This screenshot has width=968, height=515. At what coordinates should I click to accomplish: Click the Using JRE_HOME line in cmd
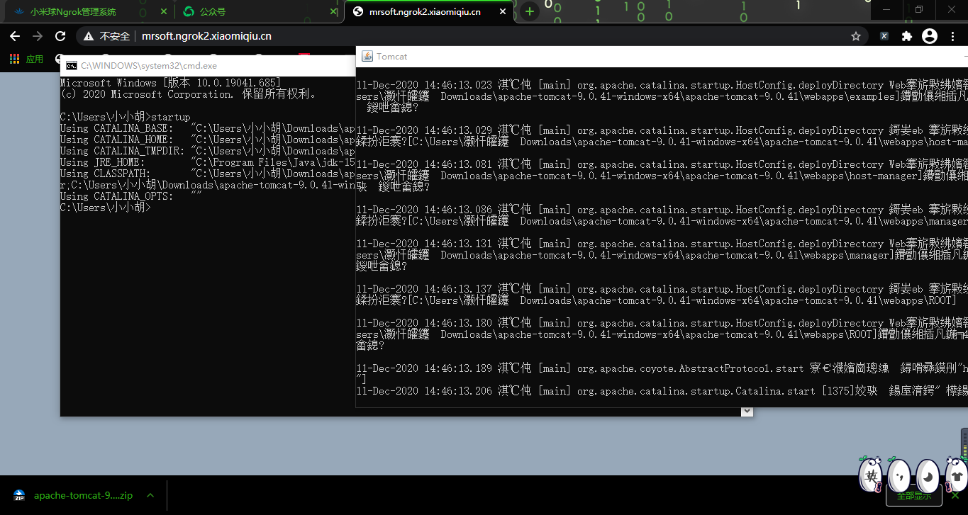click(x=207, y=162)
